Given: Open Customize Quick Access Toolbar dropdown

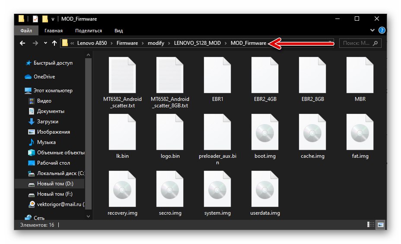Looking at the screenshot, I should click(x=53, y=19).
